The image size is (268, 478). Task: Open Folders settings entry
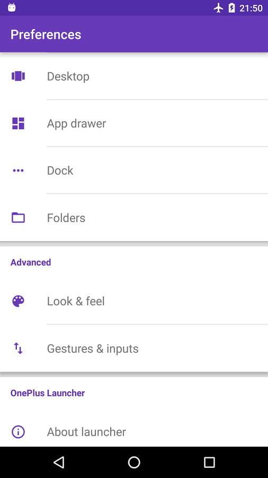pos(134,218)
